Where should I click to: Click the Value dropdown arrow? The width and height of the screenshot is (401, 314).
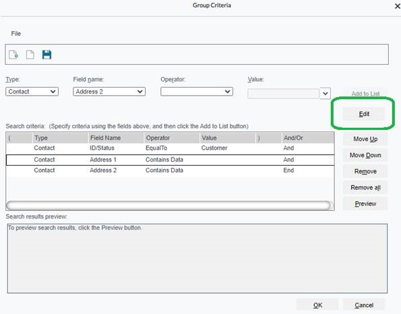(326, 94)
